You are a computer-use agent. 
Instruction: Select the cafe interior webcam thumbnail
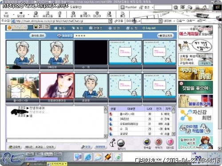click(23, 86)
